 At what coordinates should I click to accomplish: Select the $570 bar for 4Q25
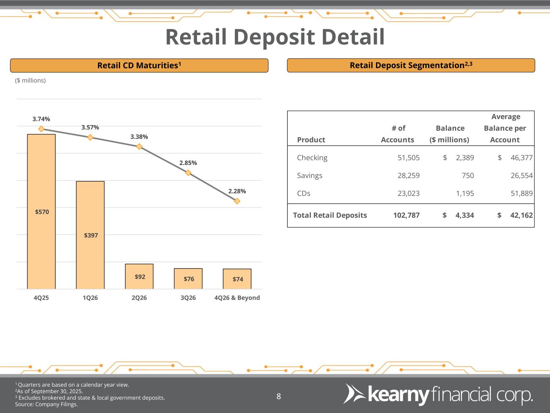click(x=41, y=211)
